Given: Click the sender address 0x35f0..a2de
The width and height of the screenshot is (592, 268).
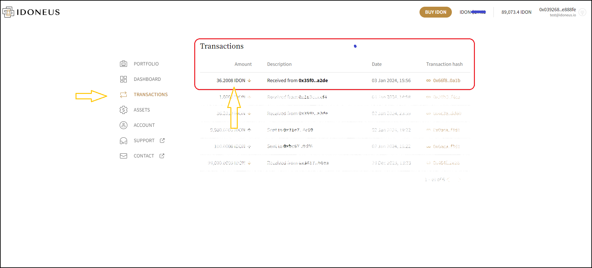Looking at the screenshot, I should [313, 80].
